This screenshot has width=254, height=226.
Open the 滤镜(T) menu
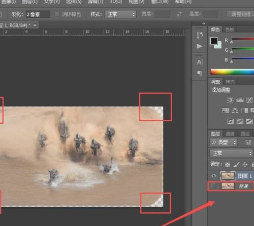tap(96, 2)
